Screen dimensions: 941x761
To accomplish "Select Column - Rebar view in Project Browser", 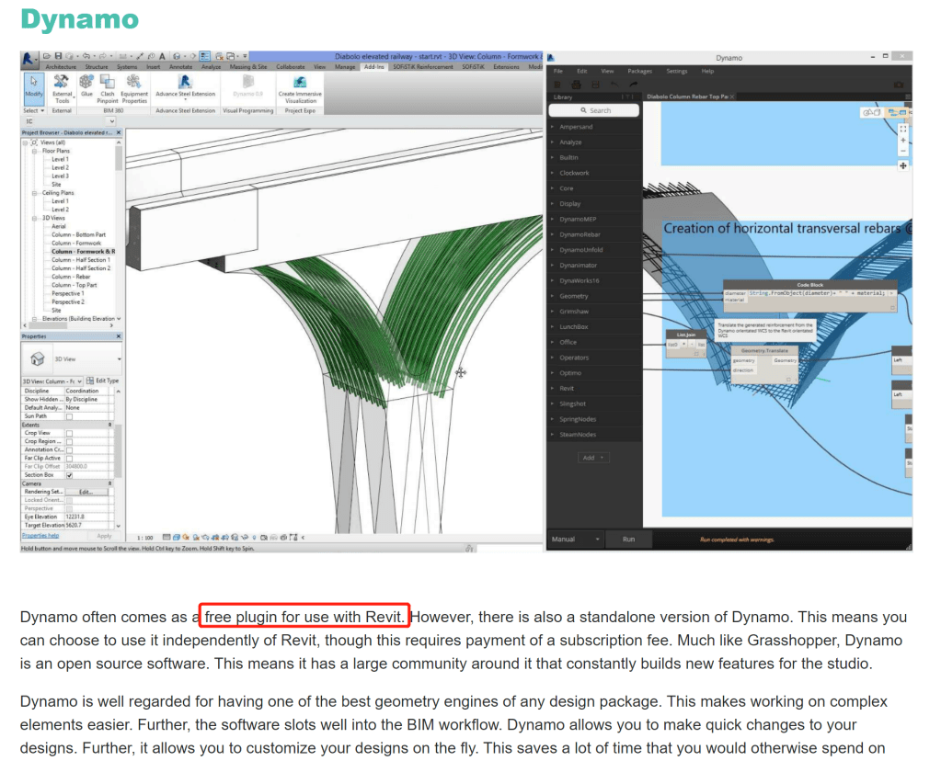I will (x=70, y=277).
